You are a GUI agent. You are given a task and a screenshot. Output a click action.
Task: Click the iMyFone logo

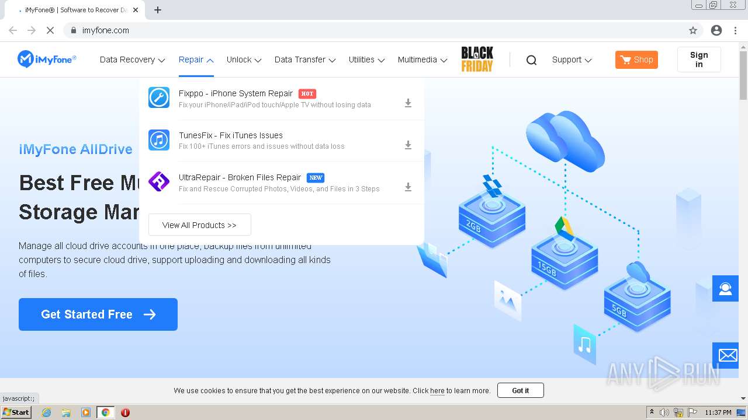(x=47, y=59)
